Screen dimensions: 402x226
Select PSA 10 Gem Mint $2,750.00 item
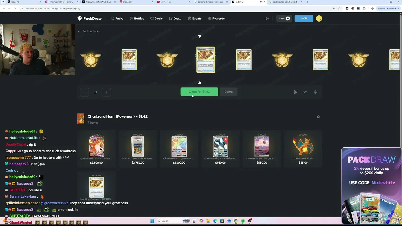138,148
